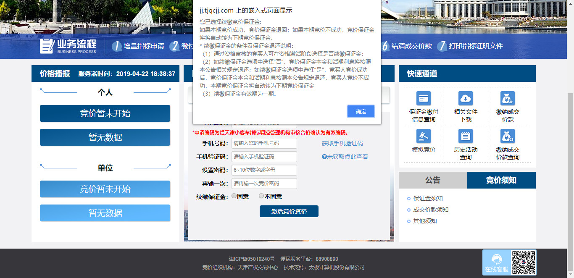Open the 模拟竞价 gavel icon
This screenshot has height=278, width=574.
(x=423, y=136)
